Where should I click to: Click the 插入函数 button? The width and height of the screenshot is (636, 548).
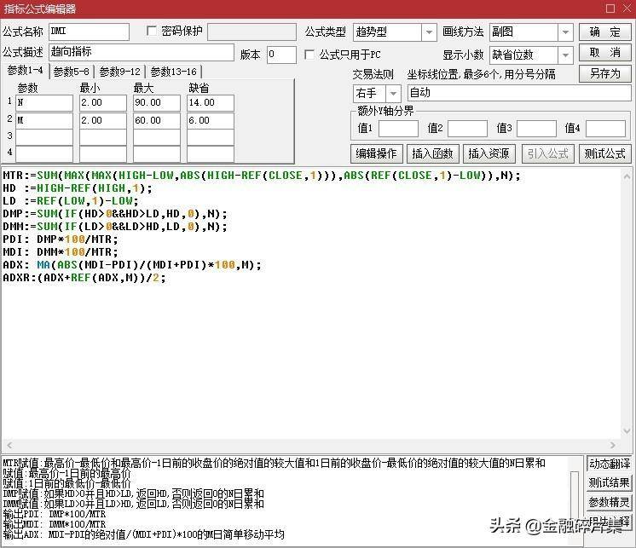(x=433, y=153)
